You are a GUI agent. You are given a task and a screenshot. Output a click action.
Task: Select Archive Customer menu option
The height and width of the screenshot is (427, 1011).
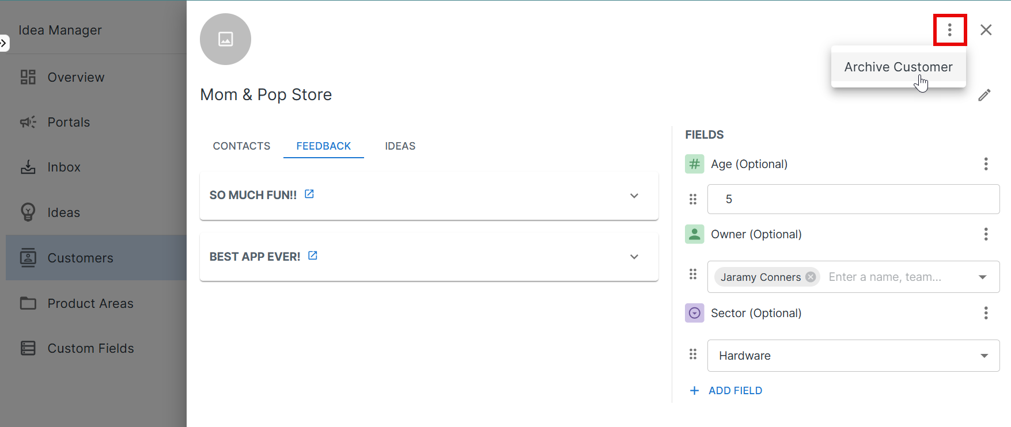(898, 67)
